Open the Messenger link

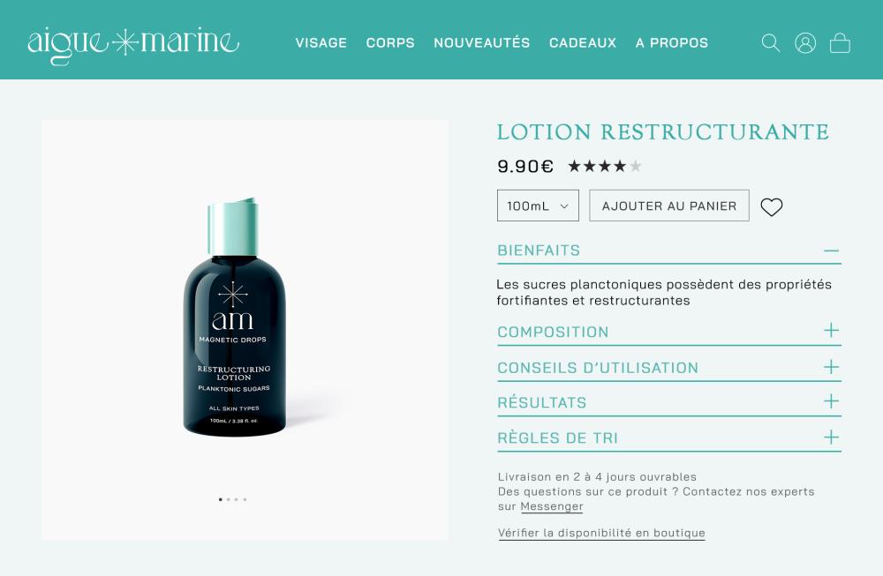coord(551,506)
